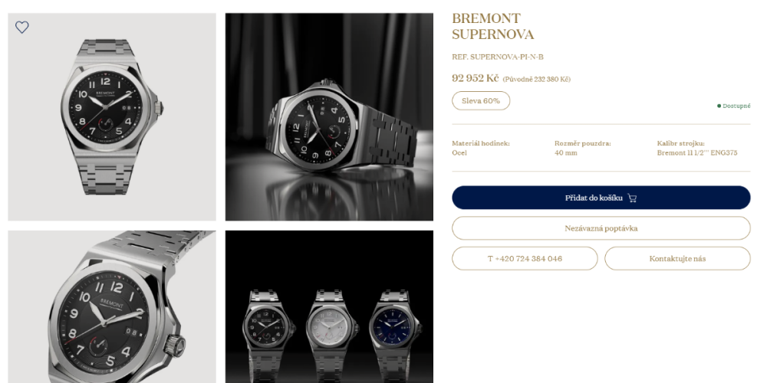Add Bremont Supernova to cart
767x383 pixels.
click(x=601, y=198)
